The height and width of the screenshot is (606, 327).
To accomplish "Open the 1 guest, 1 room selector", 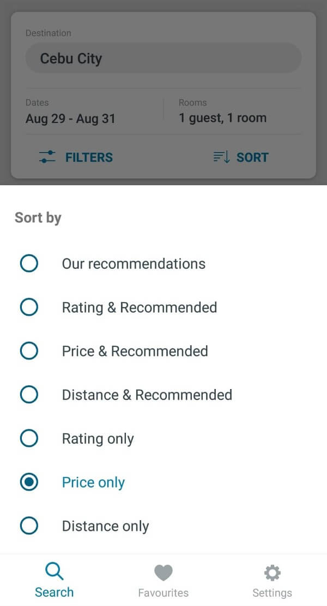I will click(x=222, y=118).
